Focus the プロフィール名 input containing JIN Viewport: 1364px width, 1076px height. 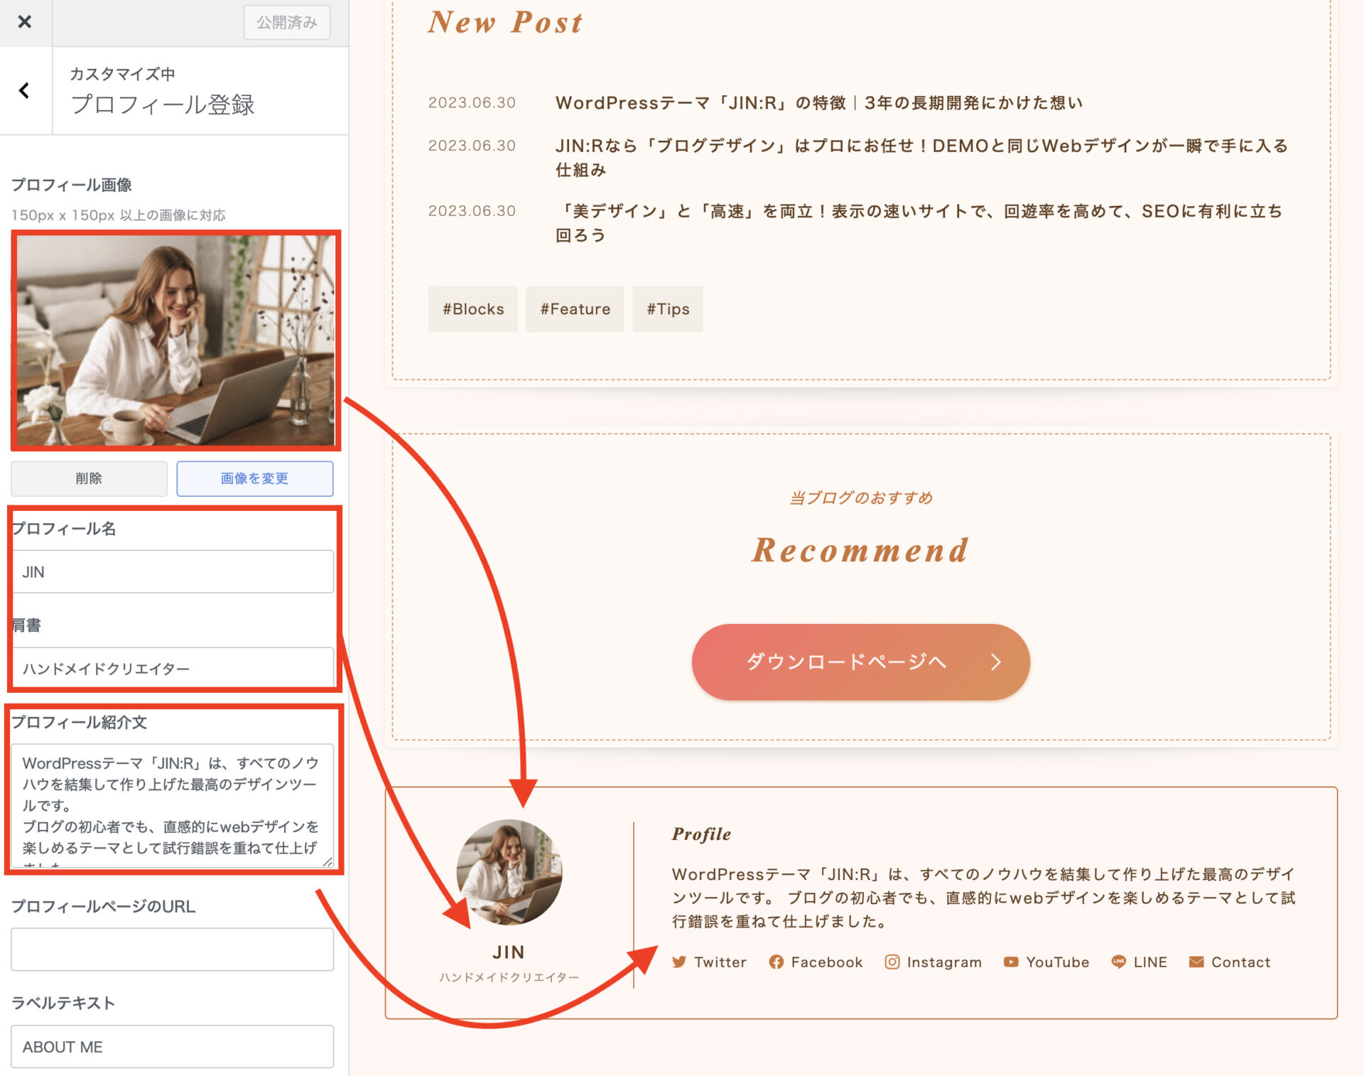(172, 571)
